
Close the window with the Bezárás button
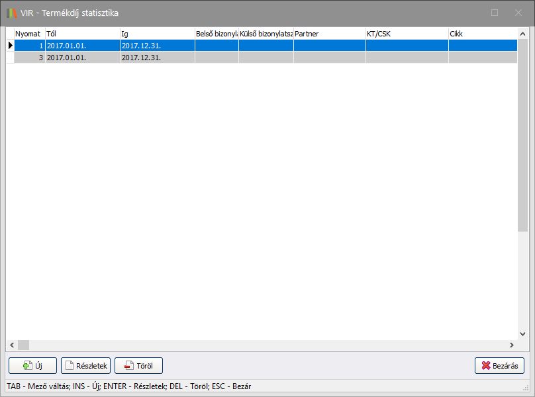pos(499,365)
